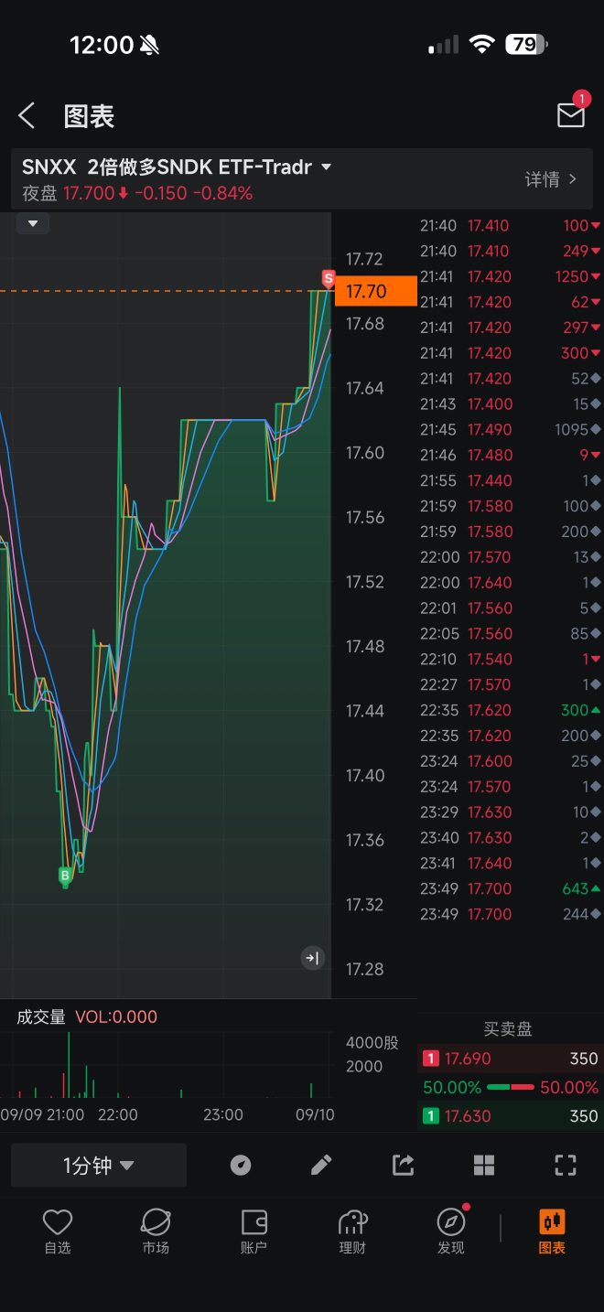The width and height of the screenshot is (604, 1312).
Task: Select the 22:05 17.560 trade row
Action: [x=510, y=633]
